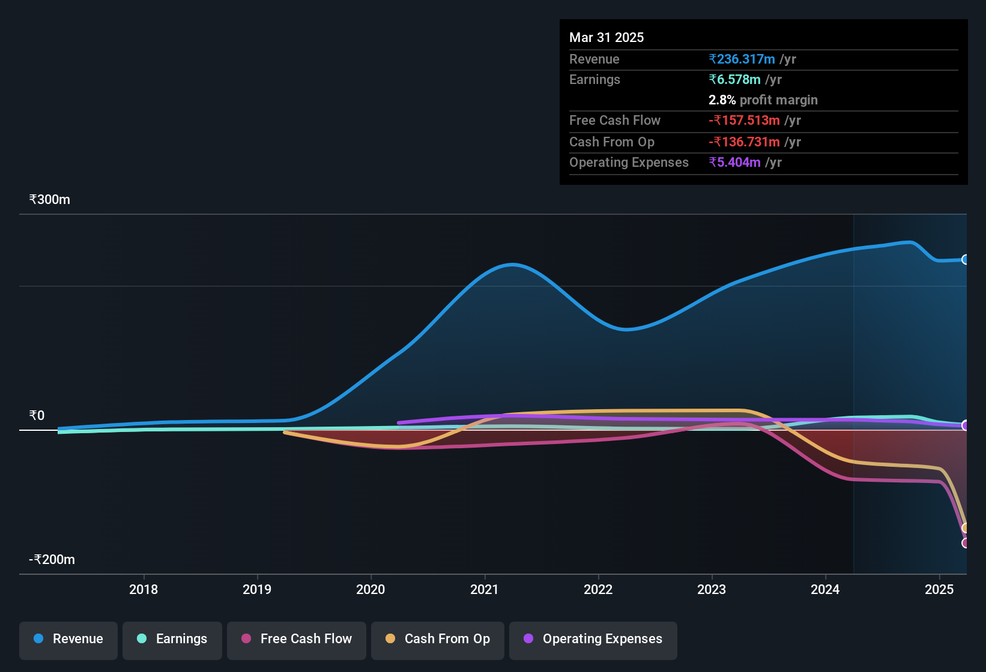986x672 pixels.
Task: Toggle the Cash From Op legend series
Action: (438, 640)
